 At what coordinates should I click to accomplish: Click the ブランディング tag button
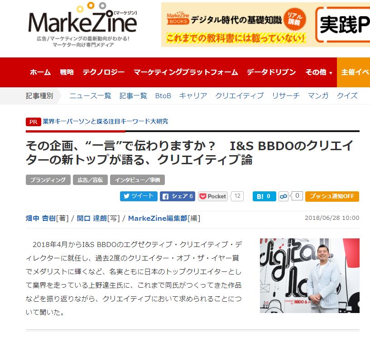point(48,180)
